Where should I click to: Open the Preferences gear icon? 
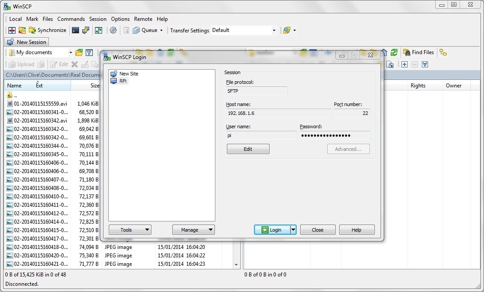pyautogui.click(x=113, y=30)
